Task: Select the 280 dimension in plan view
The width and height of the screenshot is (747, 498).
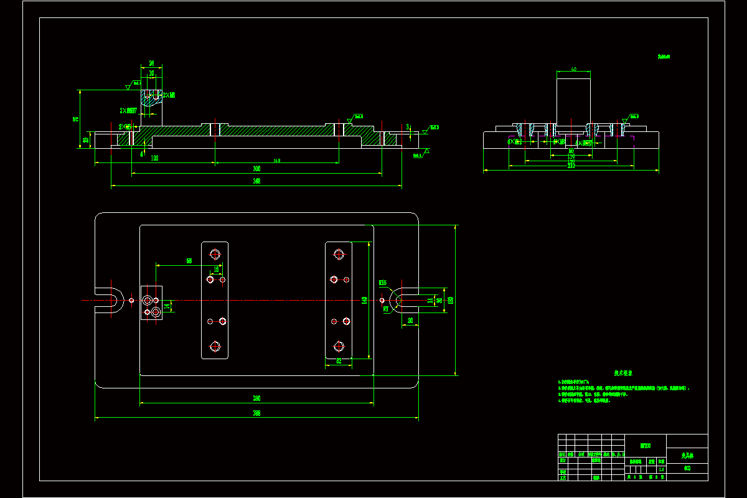Action: 256,399
